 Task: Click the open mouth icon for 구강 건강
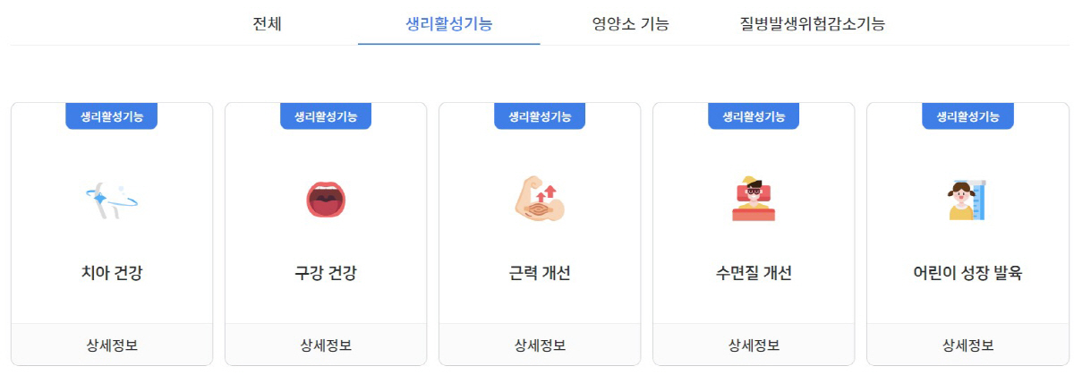pos(326,200)
